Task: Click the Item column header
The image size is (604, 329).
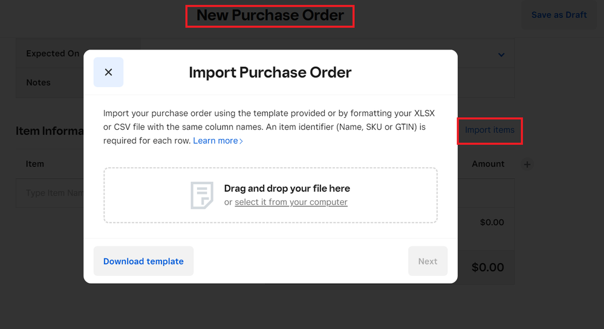Action: [35, 164]
